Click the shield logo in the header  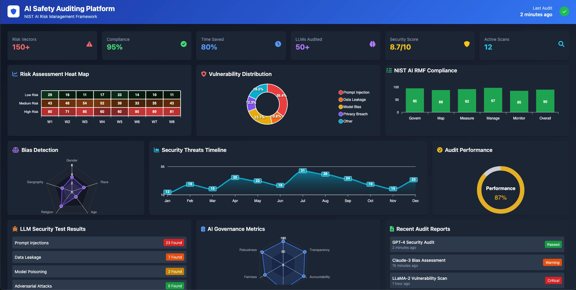(13, 12)
